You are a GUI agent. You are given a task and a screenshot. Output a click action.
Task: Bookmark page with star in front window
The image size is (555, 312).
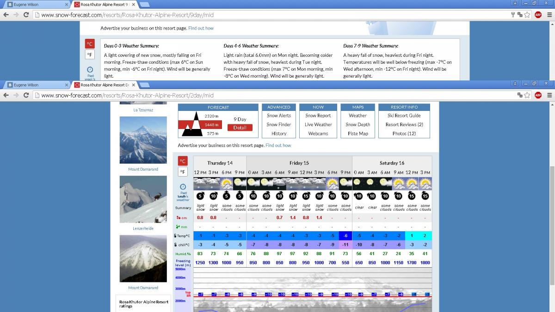pos(527,95)
